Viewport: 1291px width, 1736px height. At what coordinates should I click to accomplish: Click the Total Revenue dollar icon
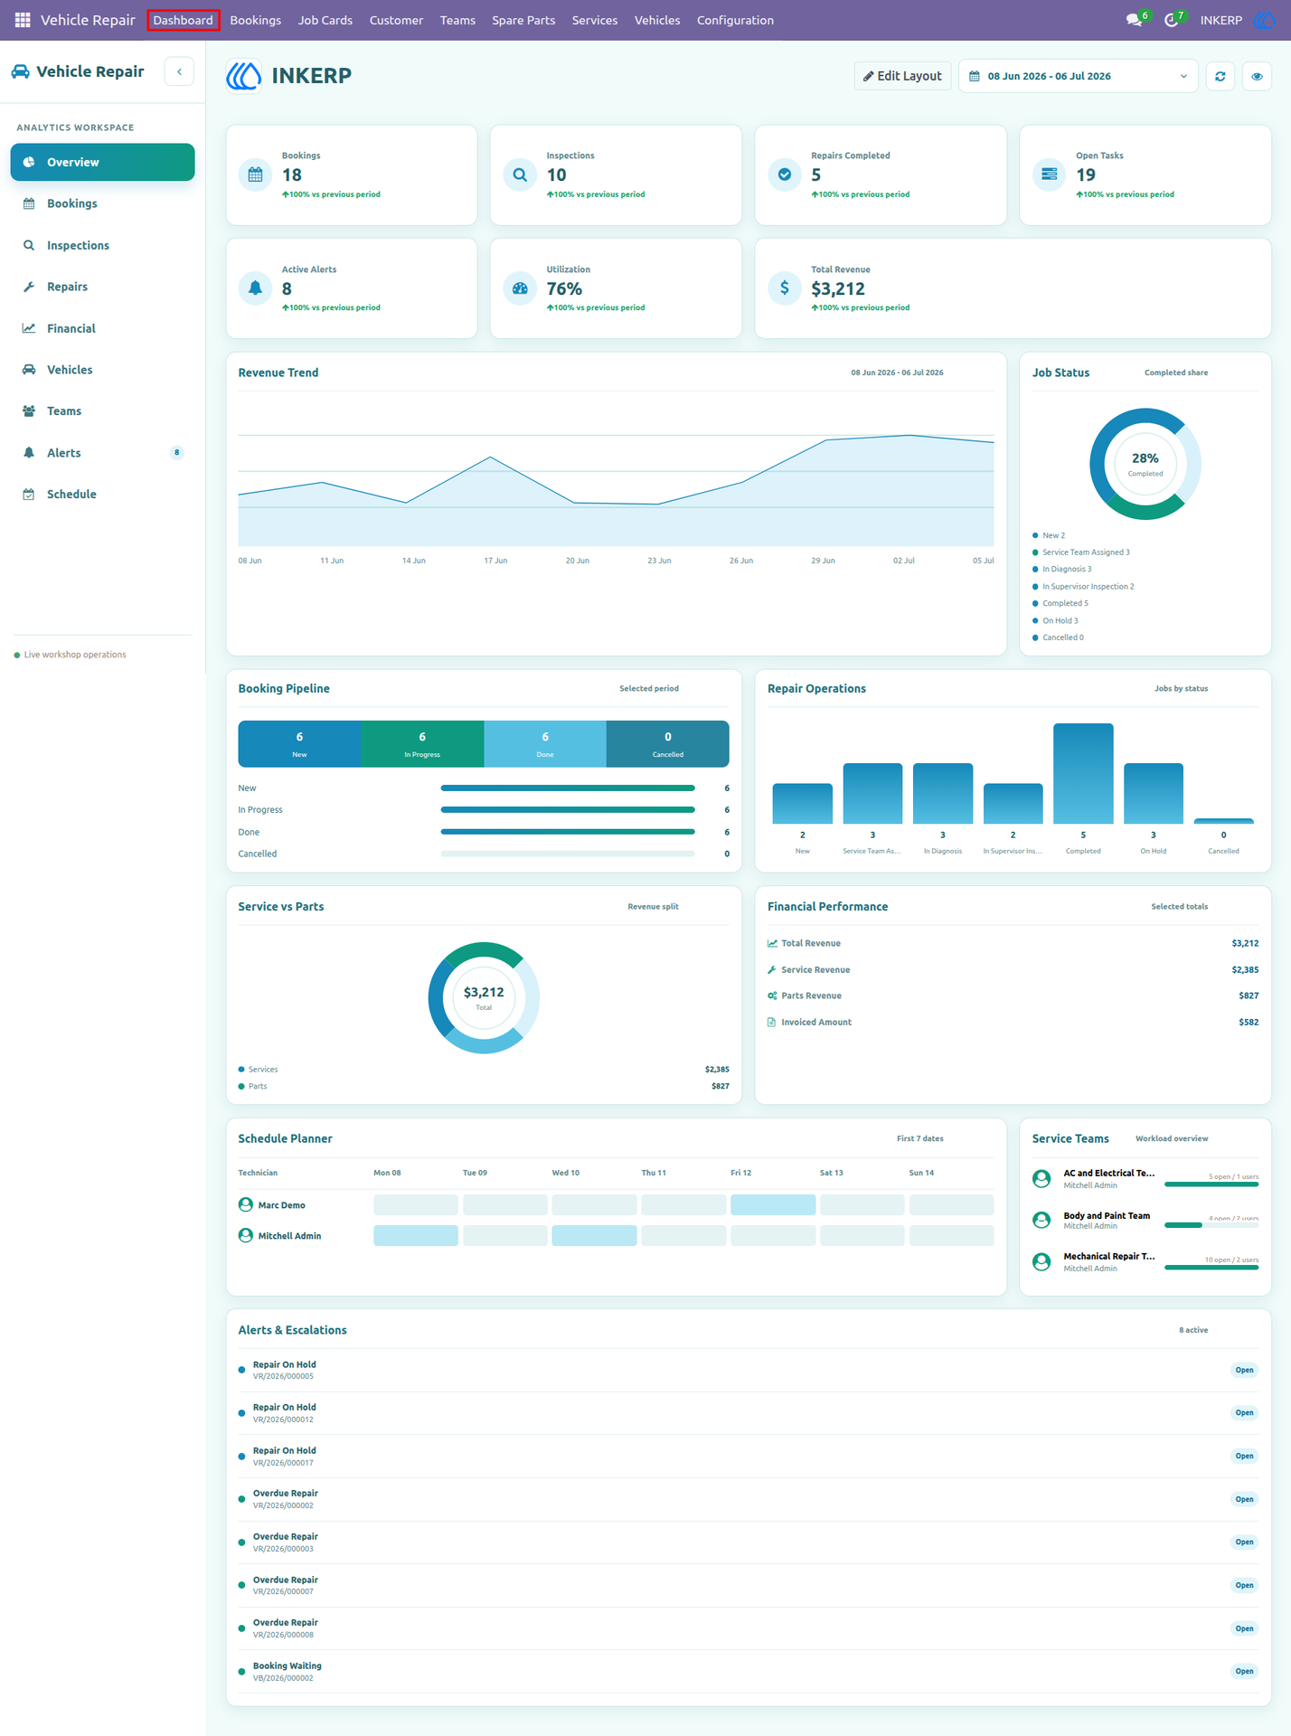pyautogui.click(x=785, y=288)
